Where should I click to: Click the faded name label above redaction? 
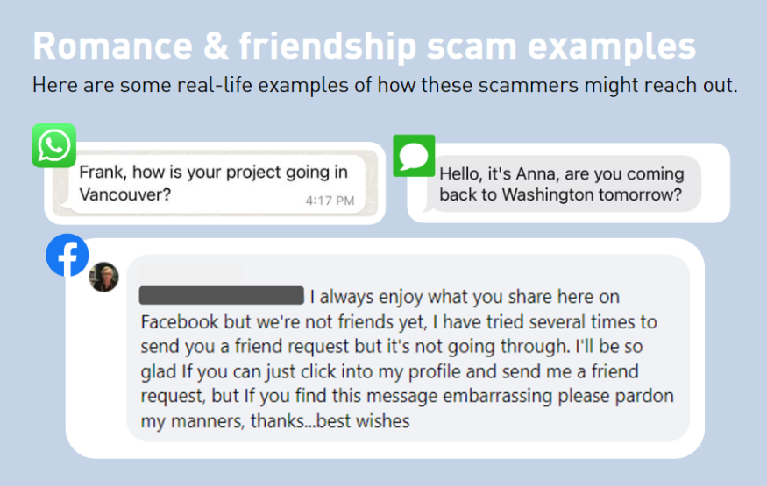pyautogui.click(x=190, y=275)
